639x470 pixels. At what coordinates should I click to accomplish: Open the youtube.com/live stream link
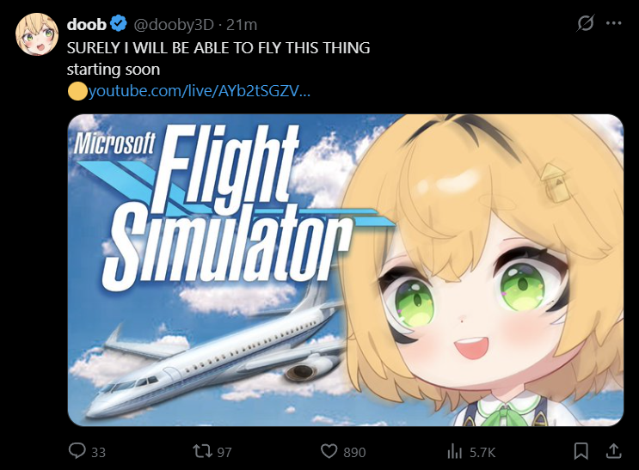[200, 90]
